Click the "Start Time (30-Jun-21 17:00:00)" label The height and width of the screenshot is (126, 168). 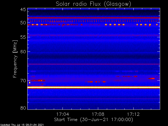pos(93,120)
